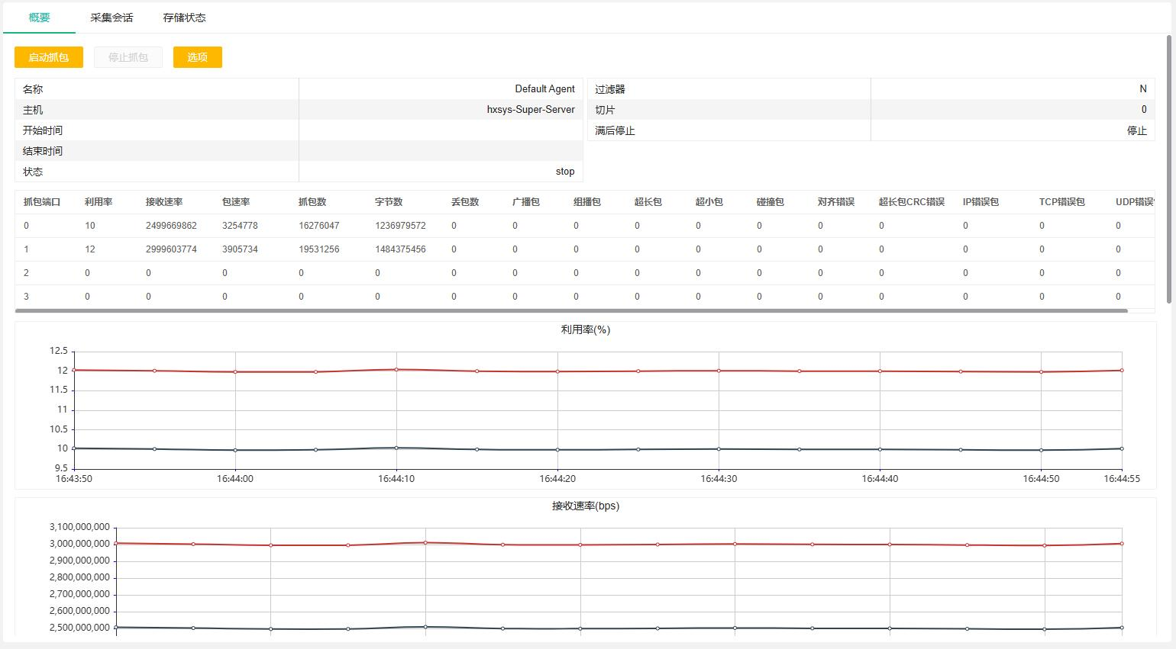Open the 存储状态 tab
Screen dimensions: 1176x649
184,18
